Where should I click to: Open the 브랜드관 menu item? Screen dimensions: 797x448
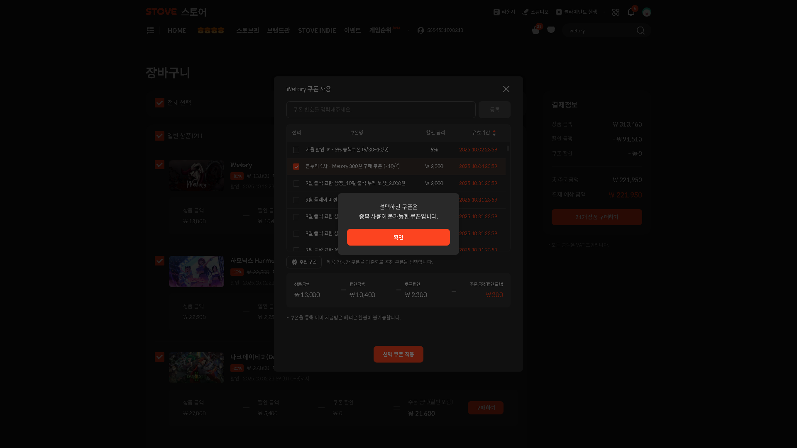click(x=279, y=31)
